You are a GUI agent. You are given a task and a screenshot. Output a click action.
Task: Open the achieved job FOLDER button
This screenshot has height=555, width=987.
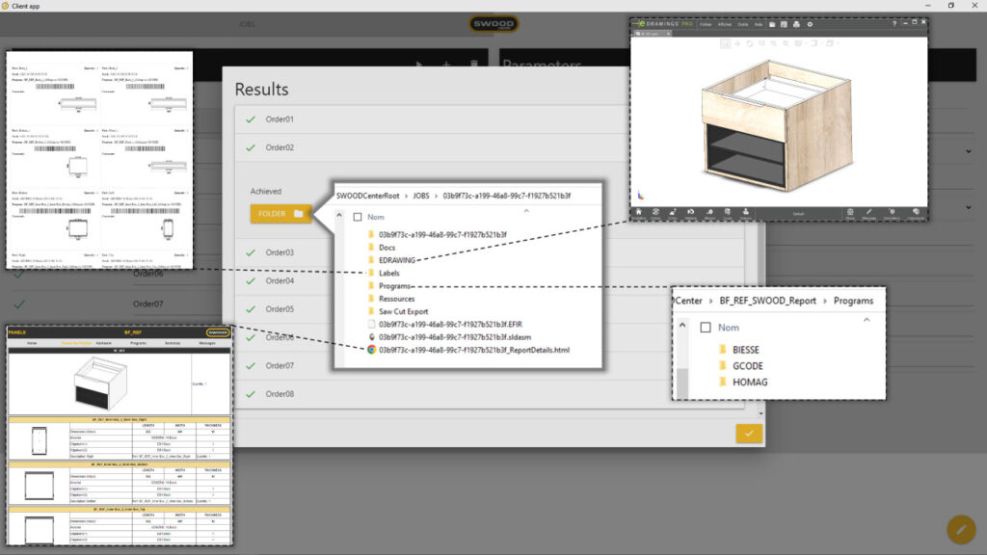280,213
